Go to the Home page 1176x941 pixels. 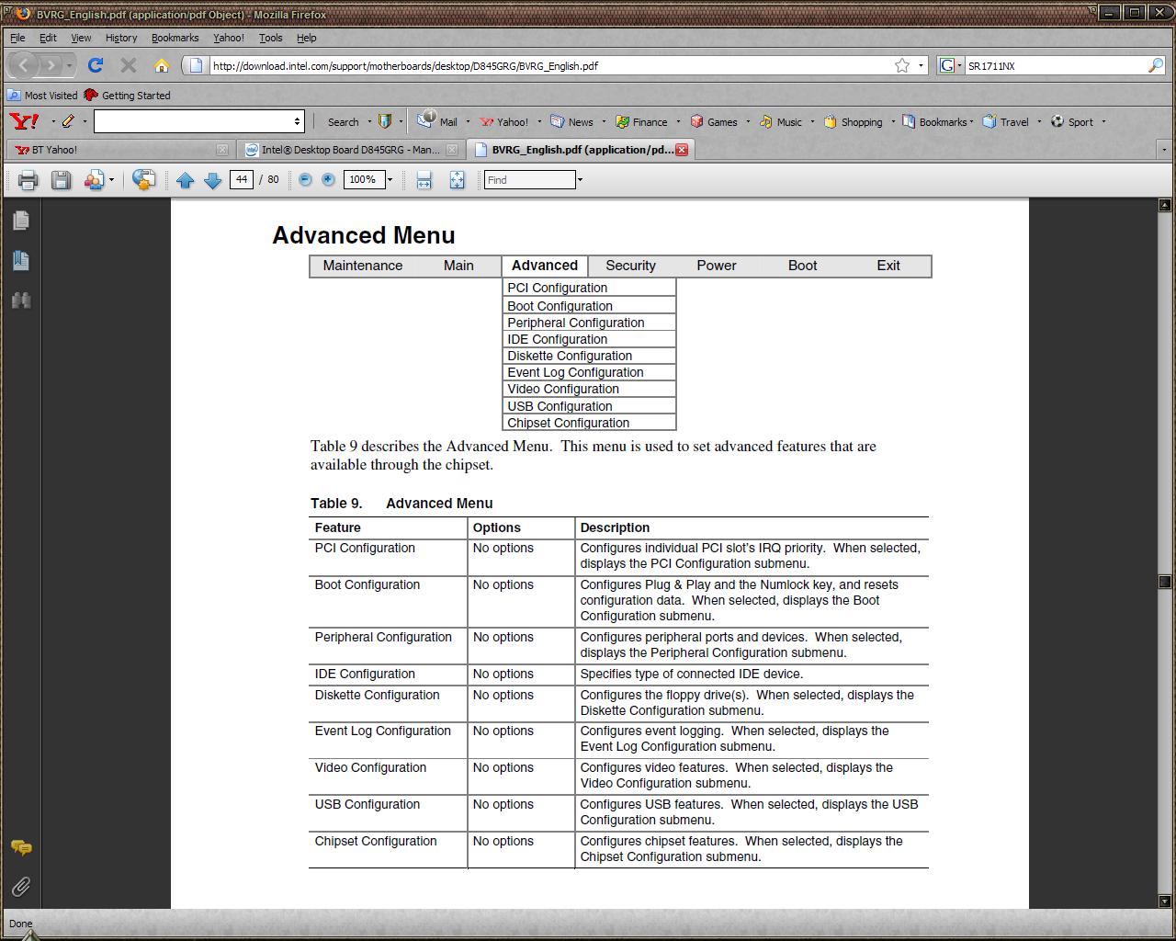click(x=162, y=65)
